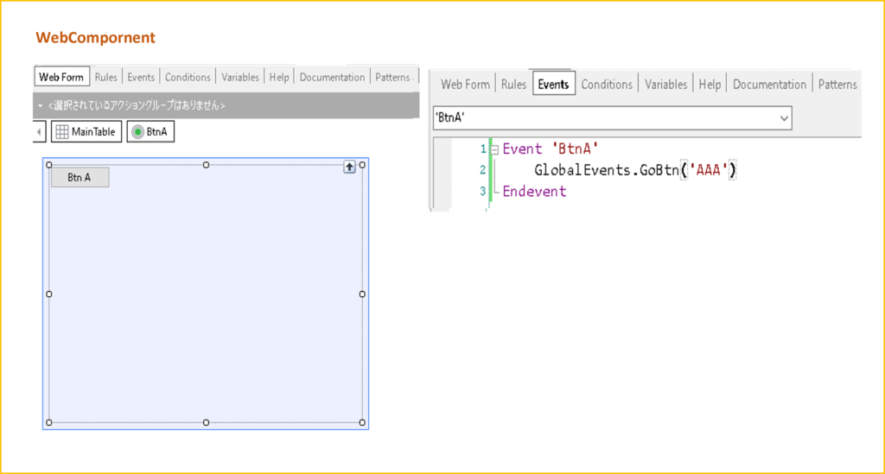885x474 pixels.
Task: Click the WebCompornent heading text
Action: tap(95, 37)
